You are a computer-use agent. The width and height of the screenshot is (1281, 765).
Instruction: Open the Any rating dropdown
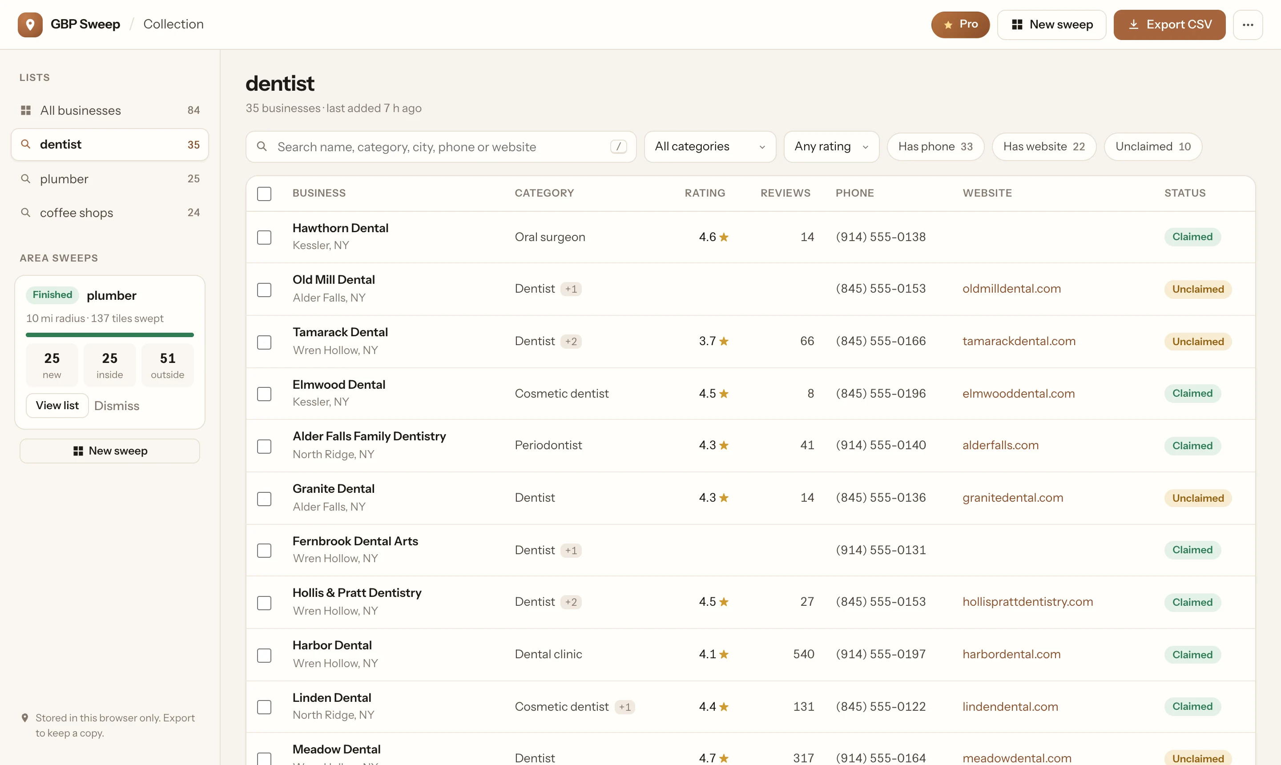831,146
